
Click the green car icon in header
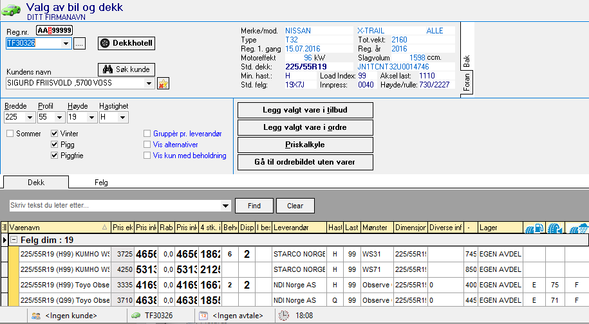12,10
